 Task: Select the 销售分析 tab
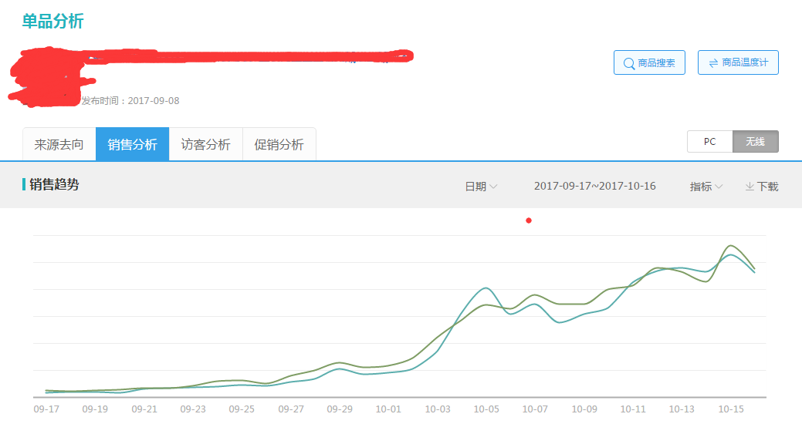coord(132,144)
